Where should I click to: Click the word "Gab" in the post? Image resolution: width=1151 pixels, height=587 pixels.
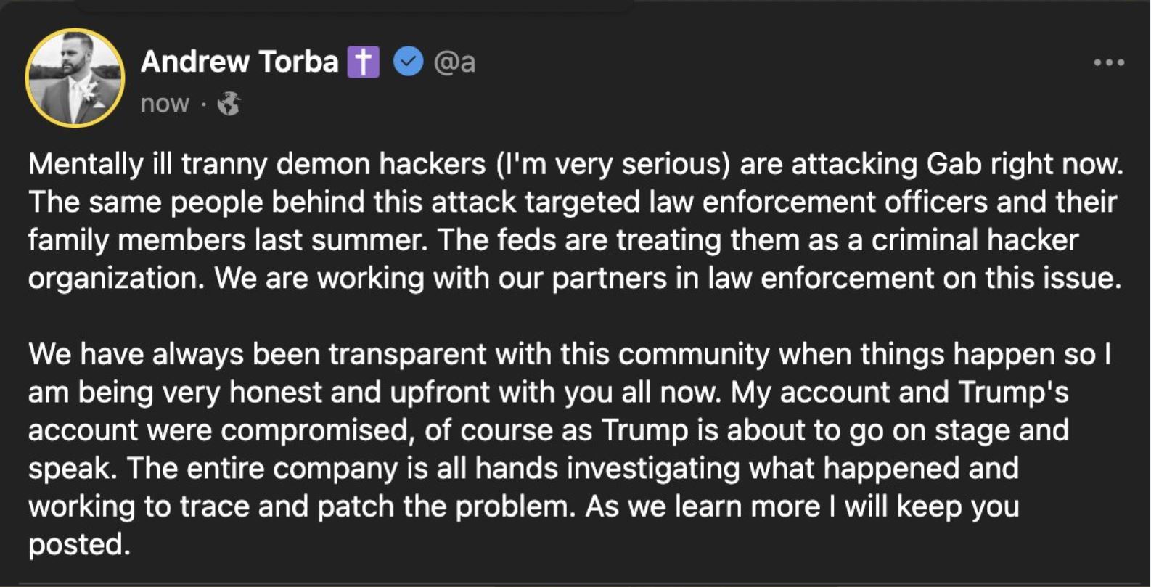pos(954,164)
